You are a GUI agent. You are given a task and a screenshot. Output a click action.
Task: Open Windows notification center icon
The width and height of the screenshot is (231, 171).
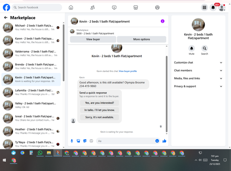[x=225, y=160]
